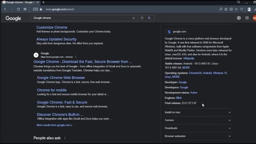This screenshot has width=256, height=144.
Task: Click the https://www.google.com › chrome breadcrumb
Action: (x=57, y=57)
